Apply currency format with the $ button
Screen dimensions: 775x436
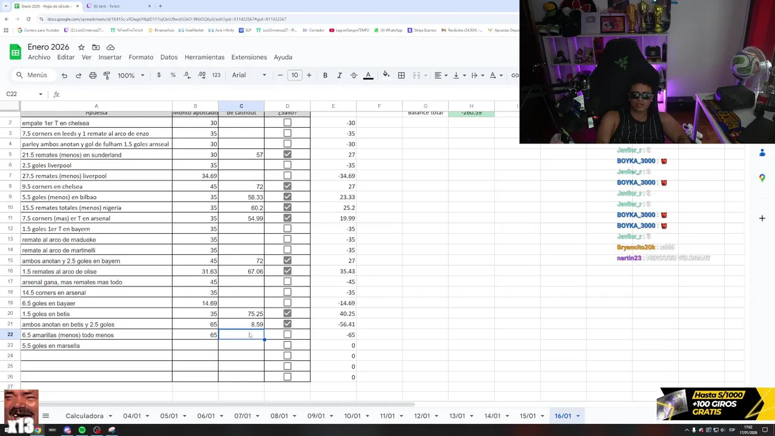pyautogui.click(x=159, y=75)
